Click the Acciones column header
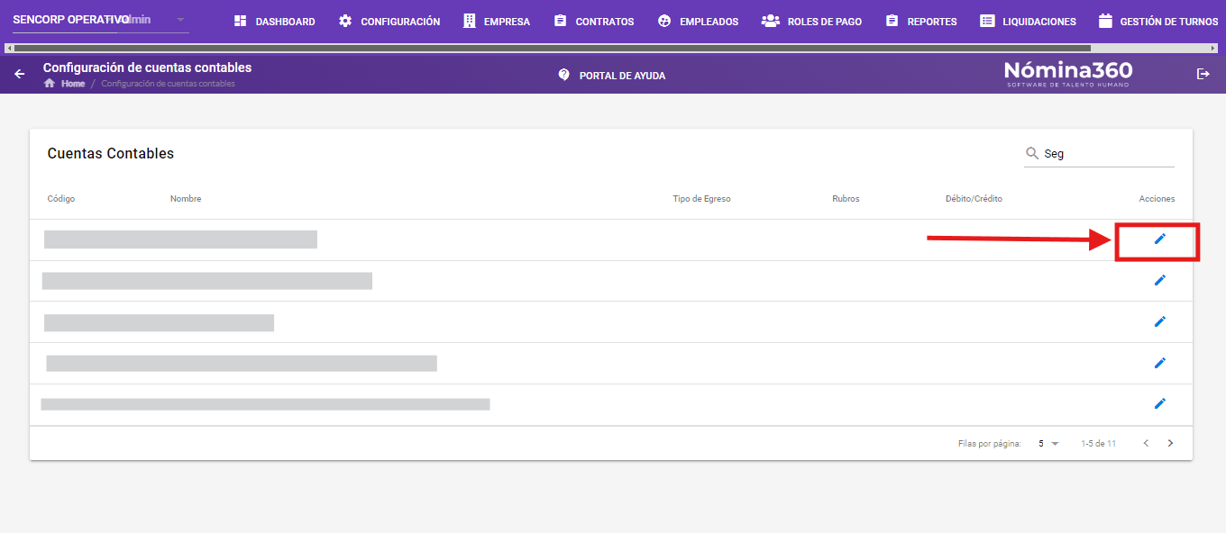 click(x=1157, y=199)
